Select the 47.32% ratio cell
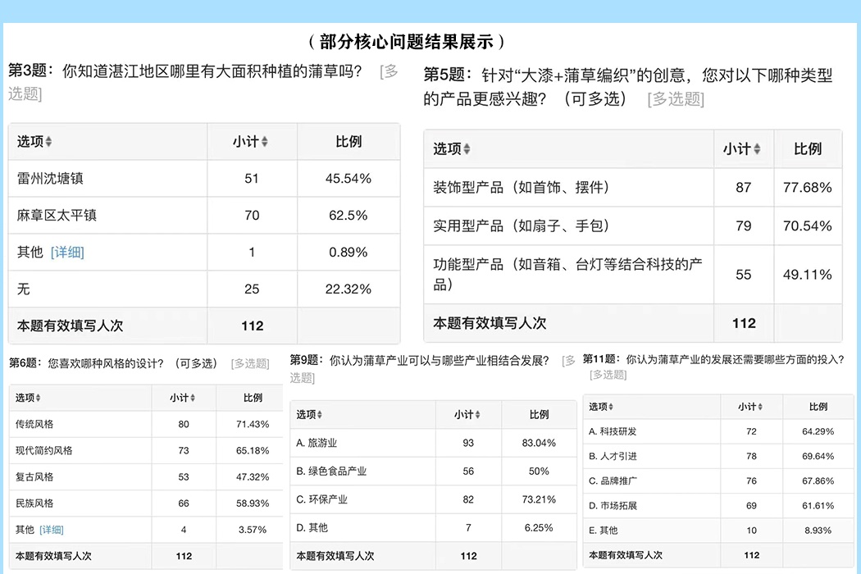The width and height of the screenshot is (861, 574). coord(253,476)
